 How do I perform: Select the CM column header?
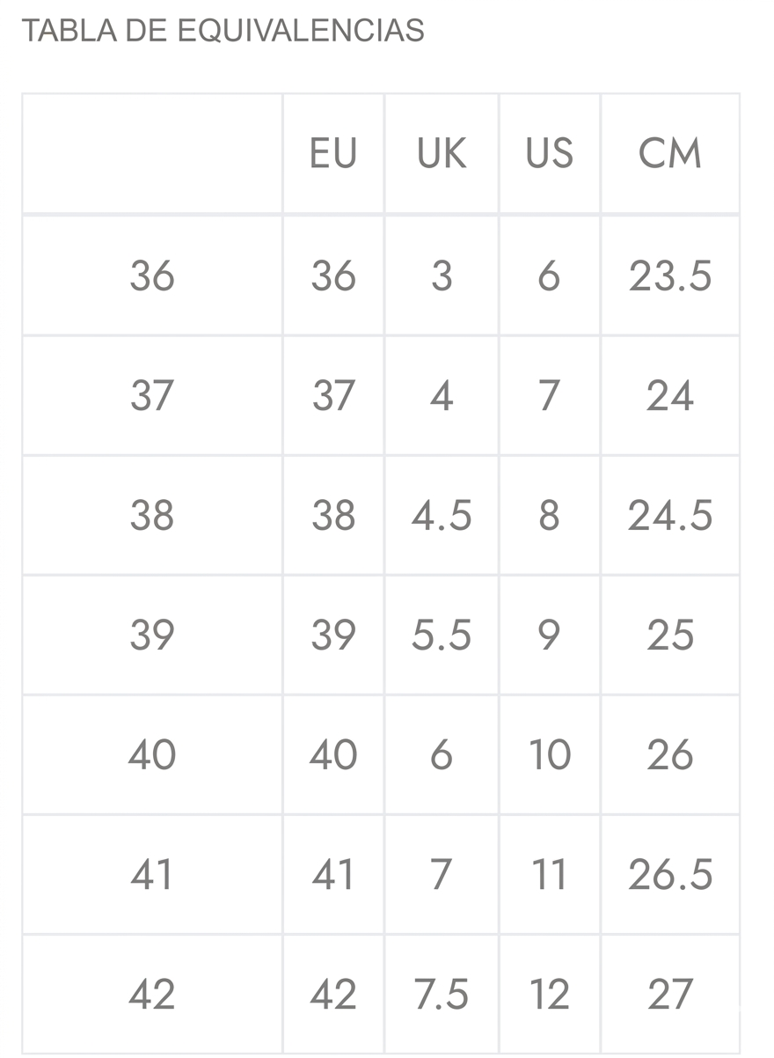(670, 154)
